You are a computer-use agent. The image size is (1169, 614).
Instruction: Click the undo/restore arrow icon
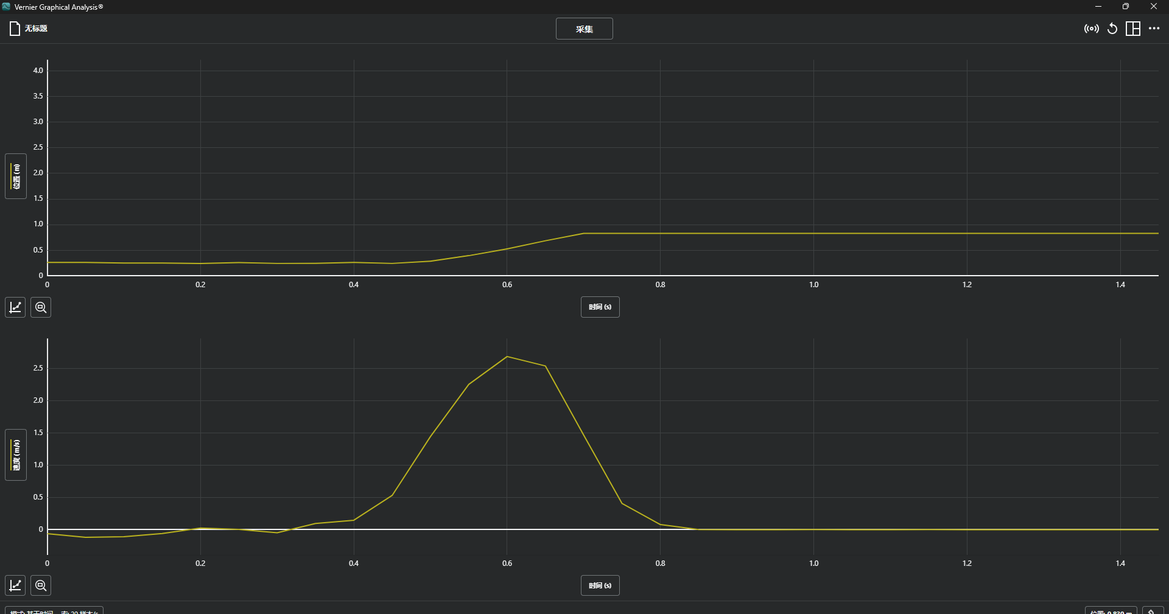pos(1112,29)
